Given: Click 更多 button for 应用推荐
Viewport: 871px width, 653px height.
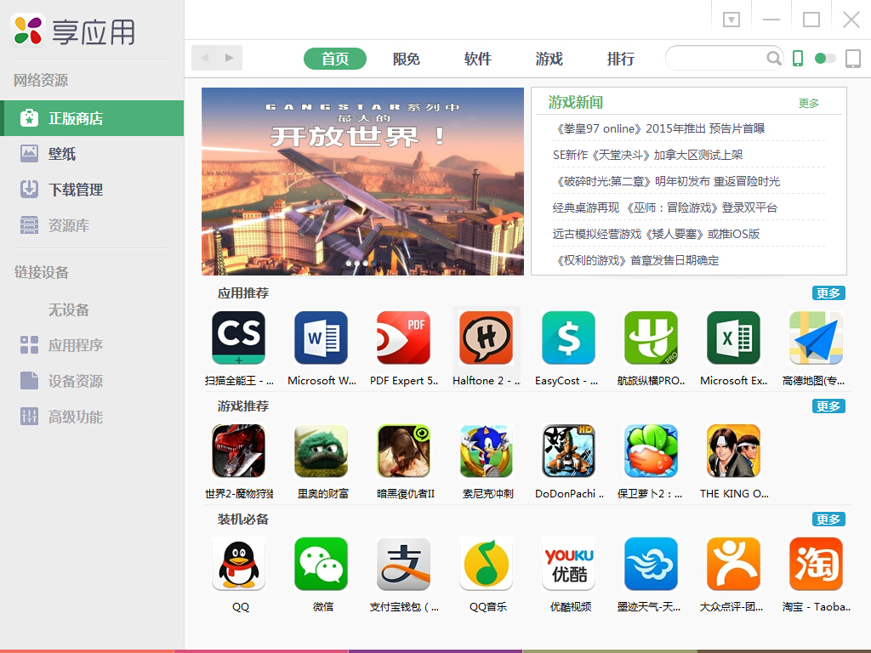Looking at the screenshot, I should point(828,293).
